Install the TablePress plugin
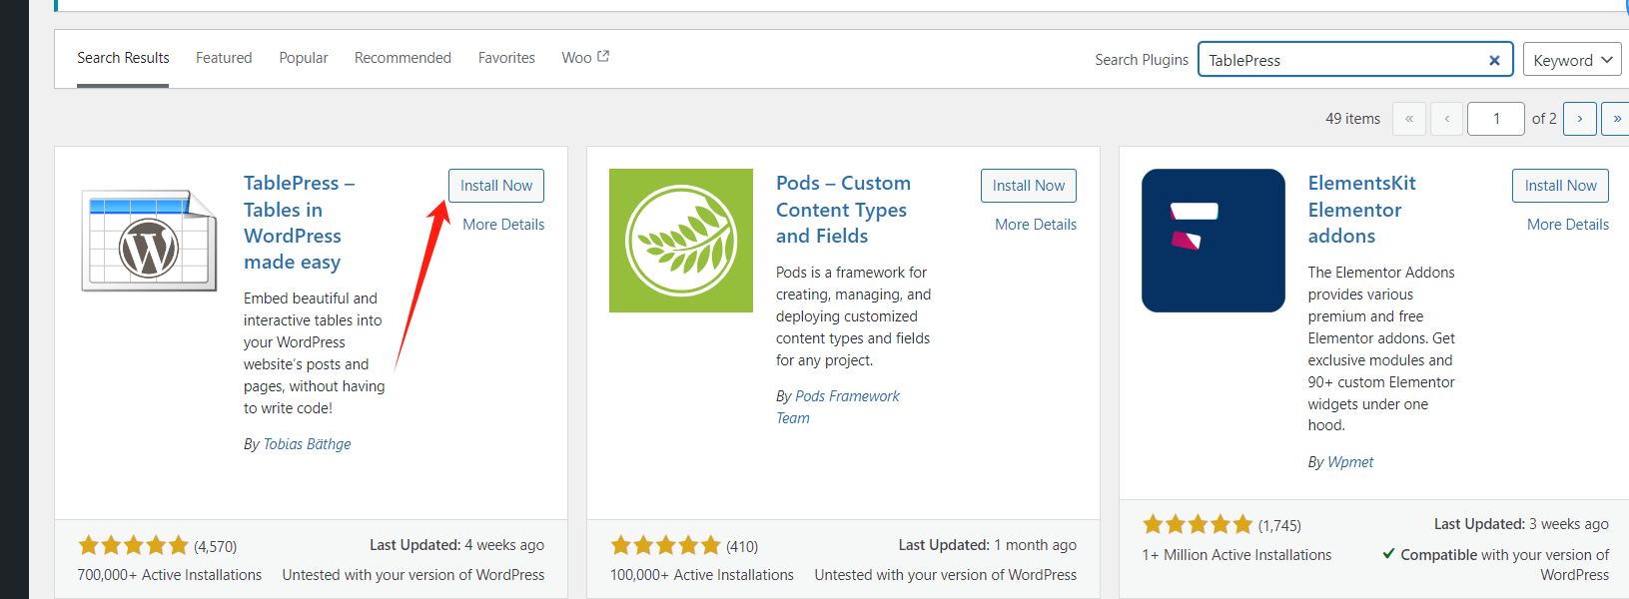 [495, 185]
